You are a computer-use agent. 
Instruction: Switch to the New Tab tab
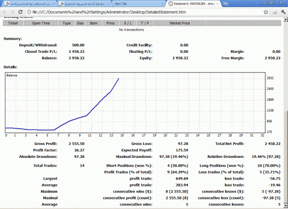tap(138, 4)
